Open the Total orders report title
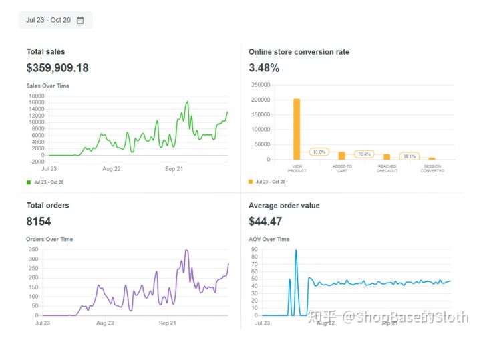 click(x=48, y=206)
